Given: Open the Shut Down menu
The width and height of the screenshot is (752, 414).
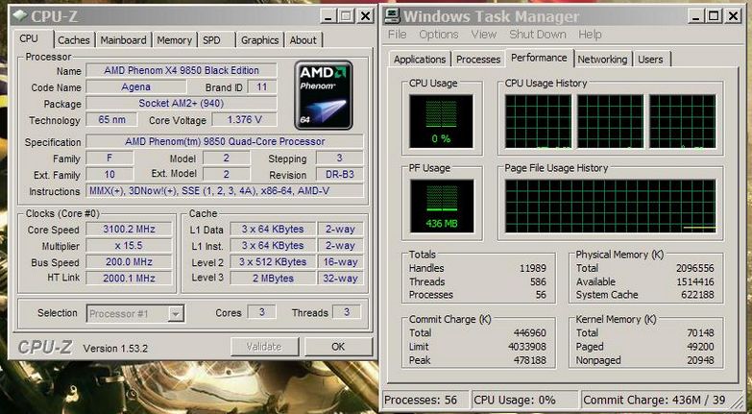Looking at the screenshot, I should click(x=538, y=35).
